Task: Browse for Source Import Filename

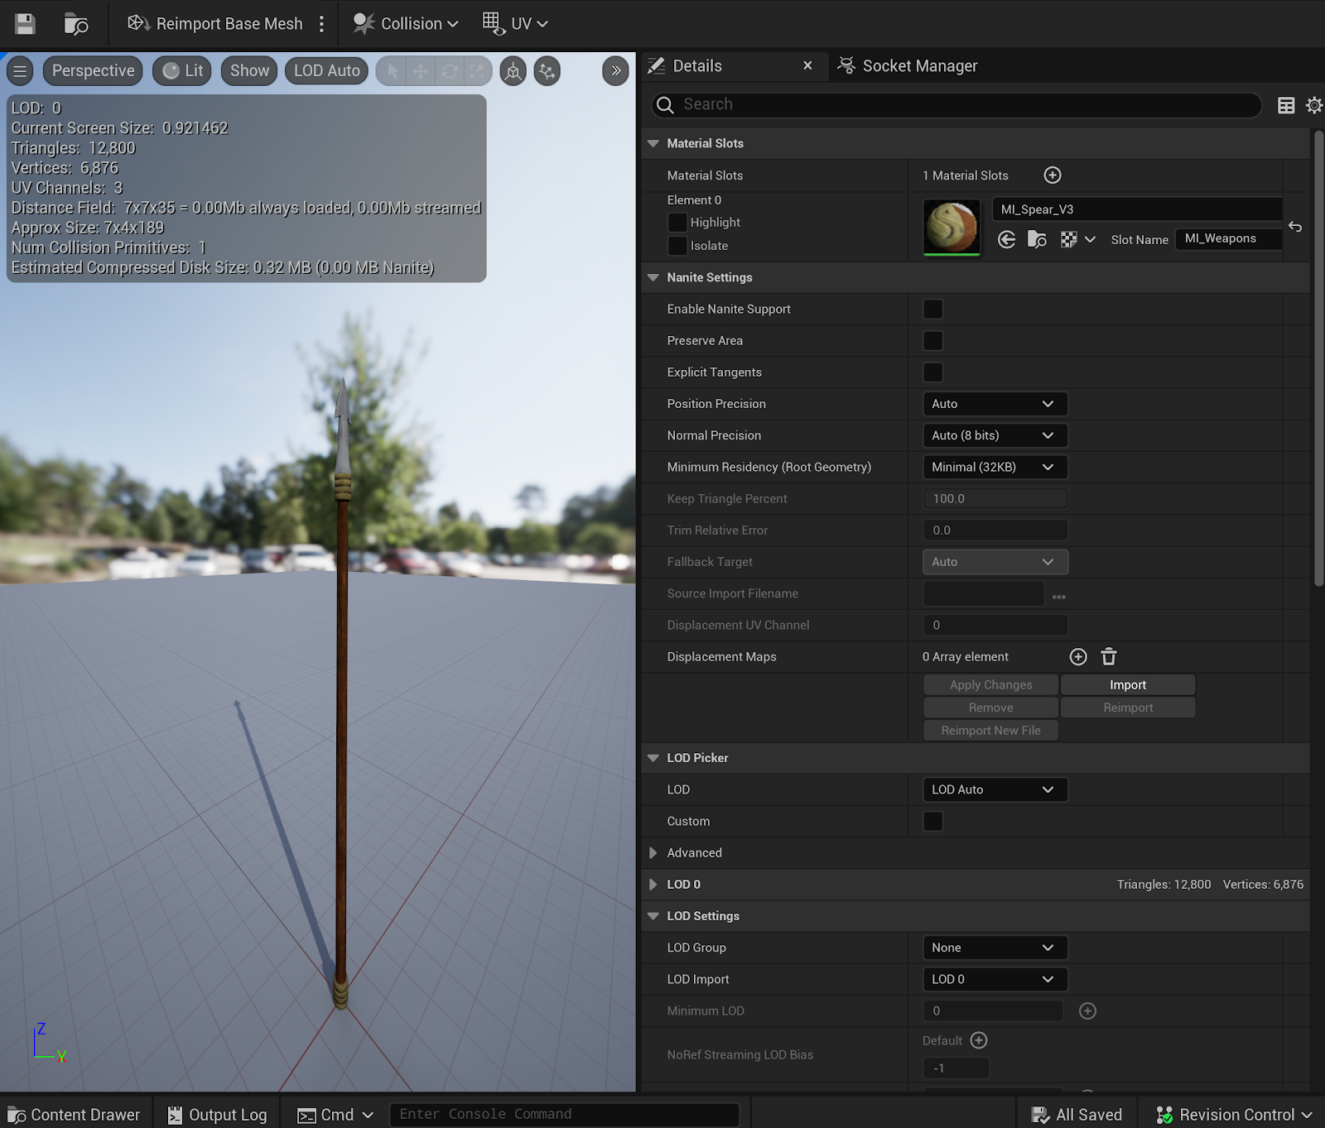Action: tap(1059, 596)
